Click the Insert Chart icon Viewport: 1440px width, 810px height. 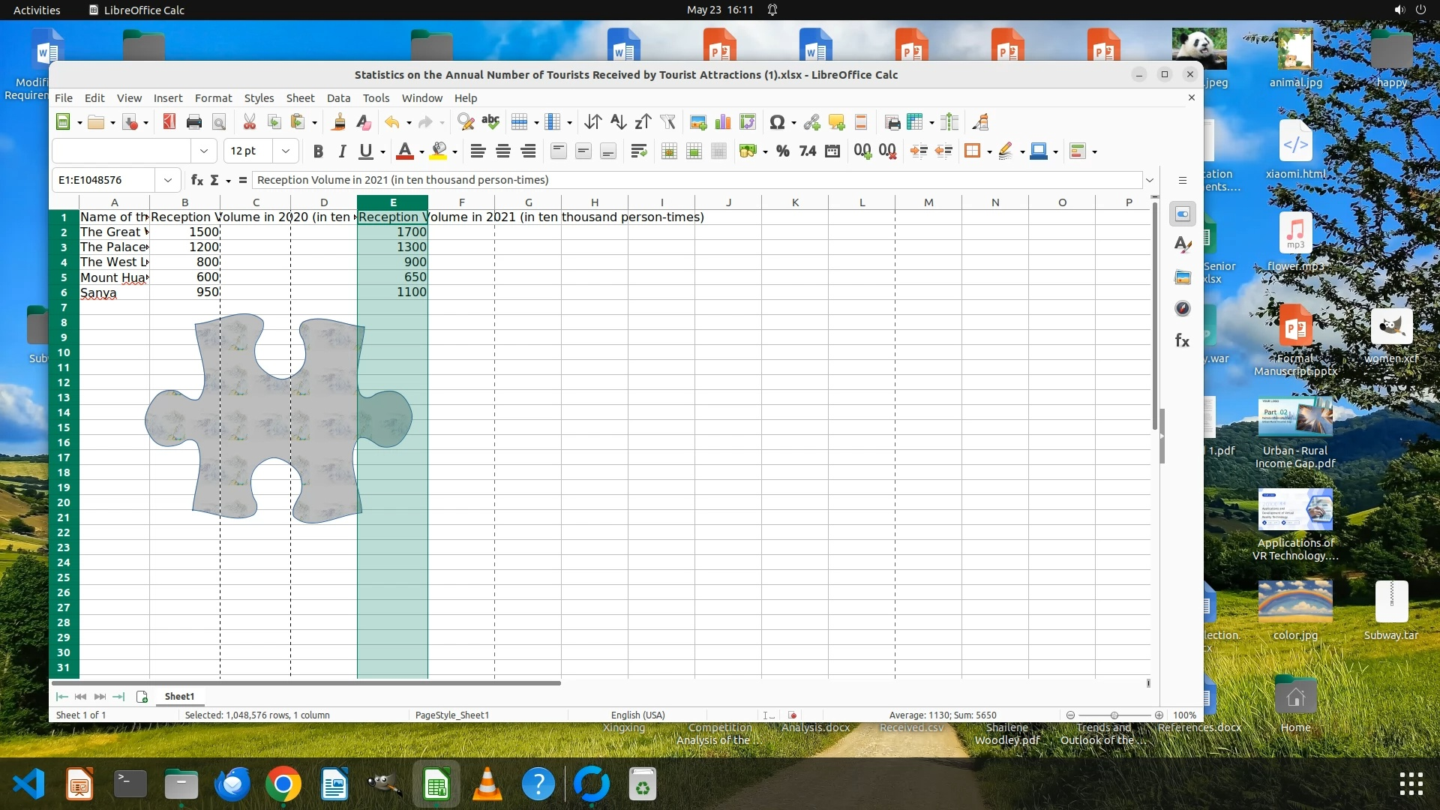pyautogui.click(x=723, y=122)
